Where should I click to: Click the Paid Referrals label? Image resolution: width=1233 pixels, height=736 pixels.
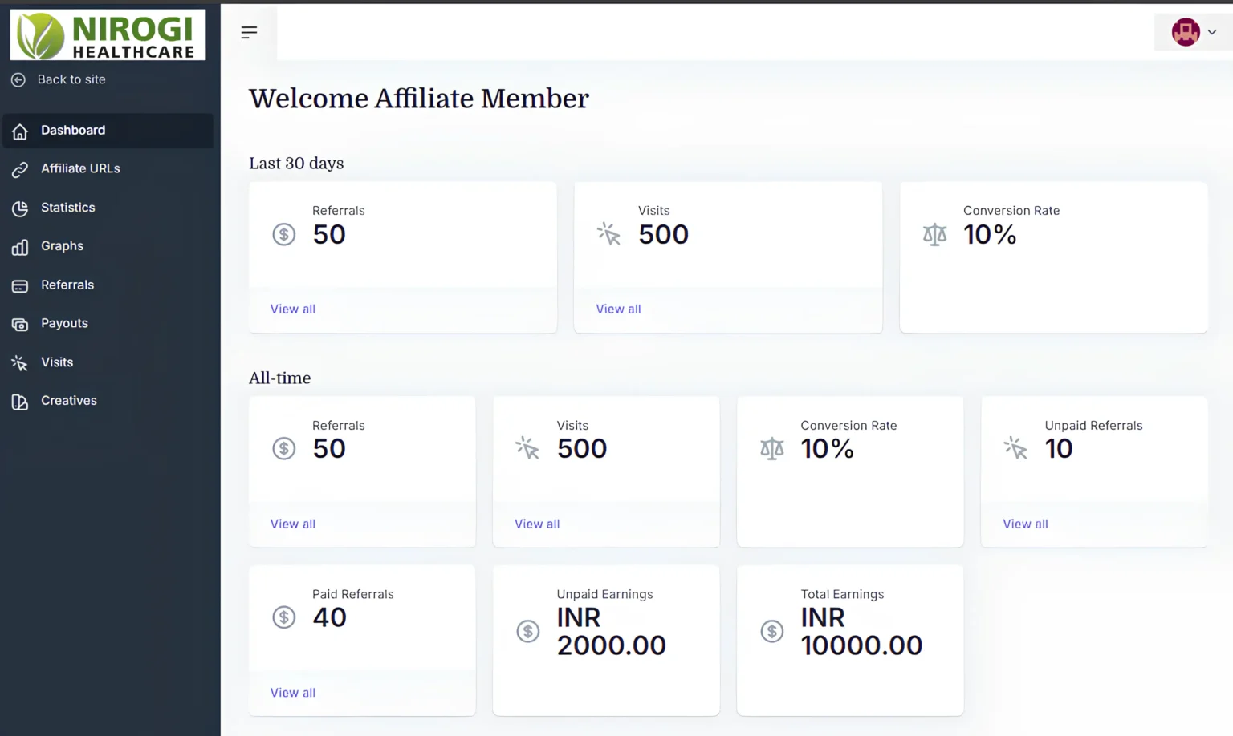coord(353,594)
